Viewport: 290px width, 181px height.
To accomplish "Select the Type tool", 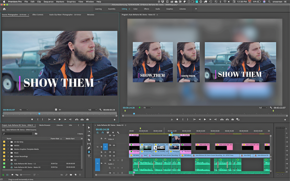I will point(89,156).
